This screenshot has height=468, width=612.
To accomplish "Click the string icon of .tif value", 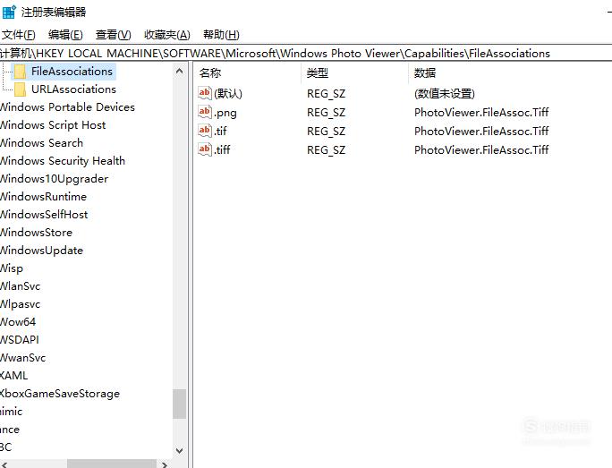I will pos(205,131).
